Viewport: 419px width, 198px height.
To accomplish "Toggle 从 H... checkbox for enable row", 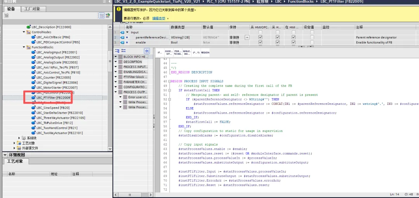I will pos(278,42).
